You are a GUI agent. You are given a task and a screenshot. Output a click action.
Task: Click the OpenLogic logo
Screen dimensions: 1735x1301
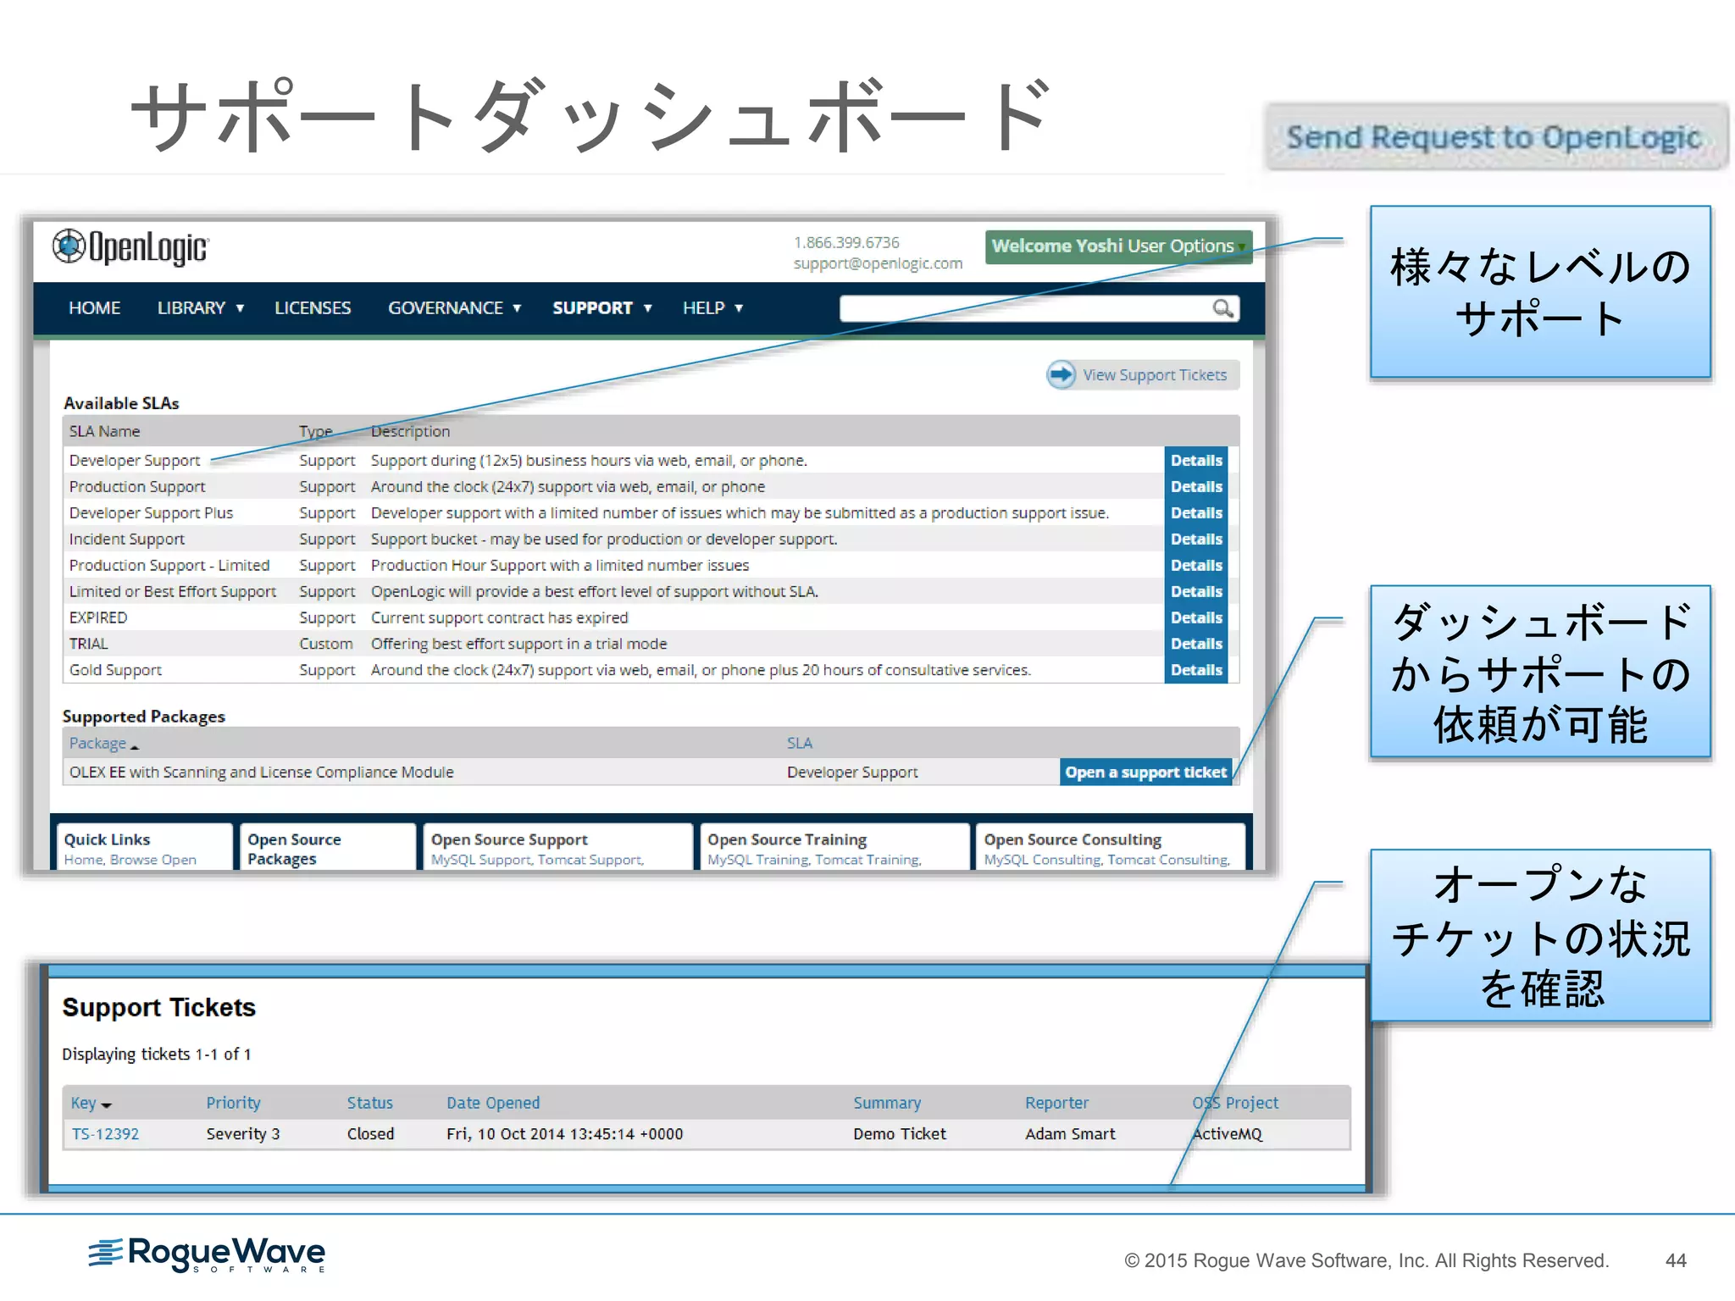pos(130,247)
